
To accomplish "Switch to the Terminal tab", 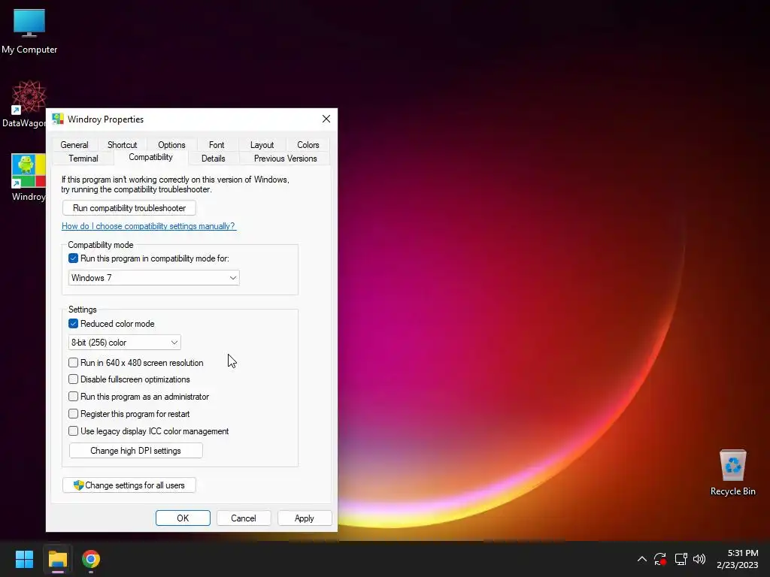I will point(83,159).
